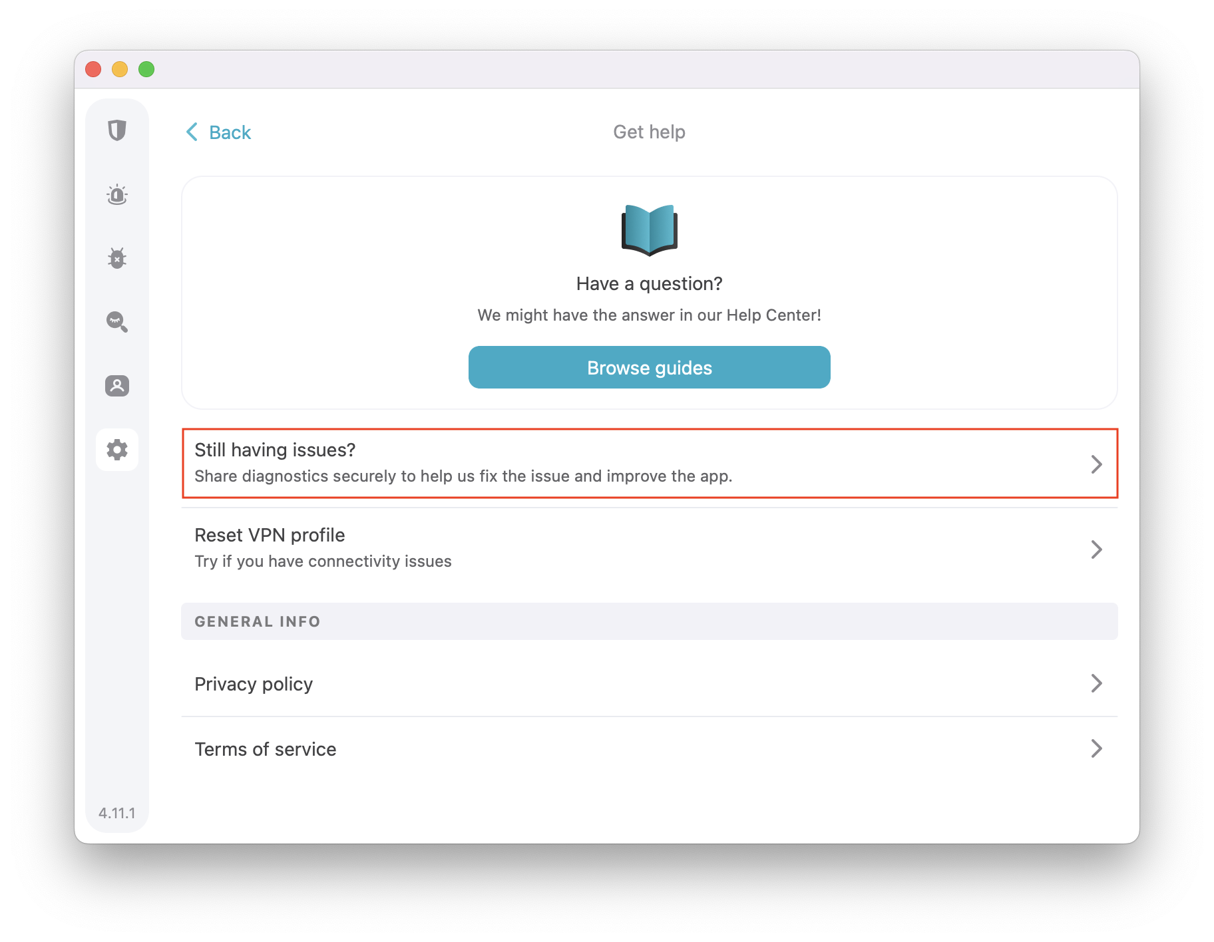
Task: Open the Alert siren icon in sidebar
Action: (117, 194)
